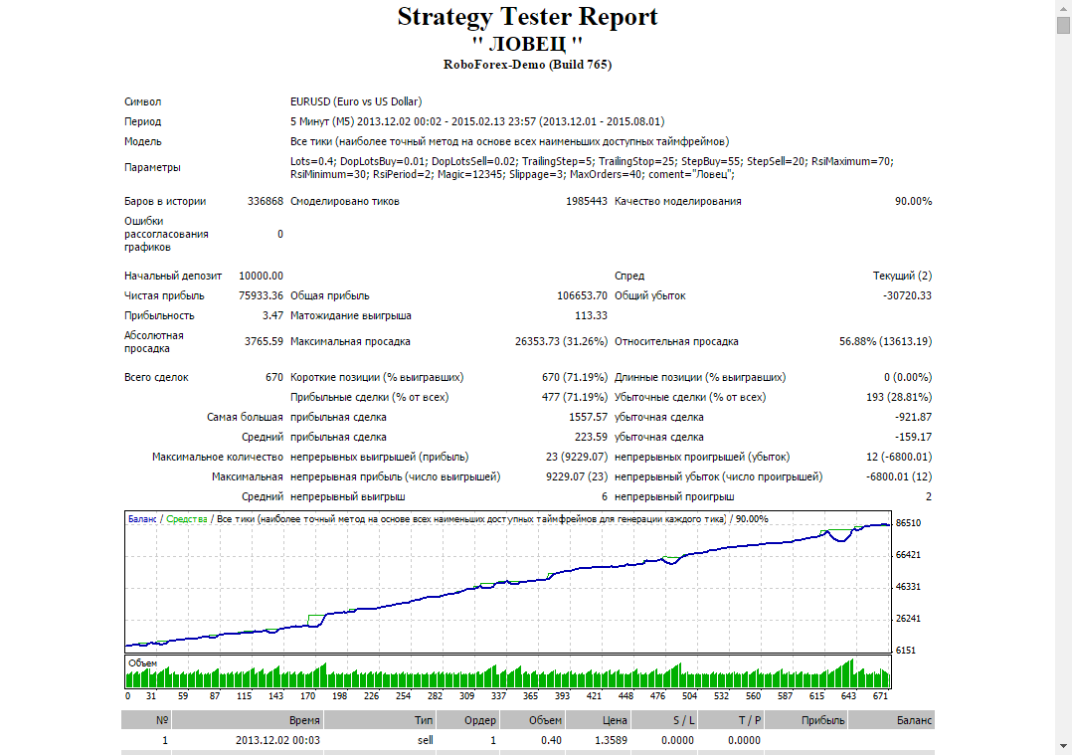Click the Параметры label
The width and height of the screenshot is (1072, 755).
pyautogui.click(x=152, y=167)
